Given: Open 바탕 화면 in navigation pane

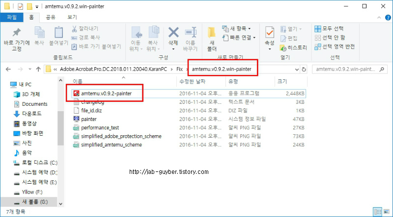Looking at the screenshot, I should [x=28, y=133].
